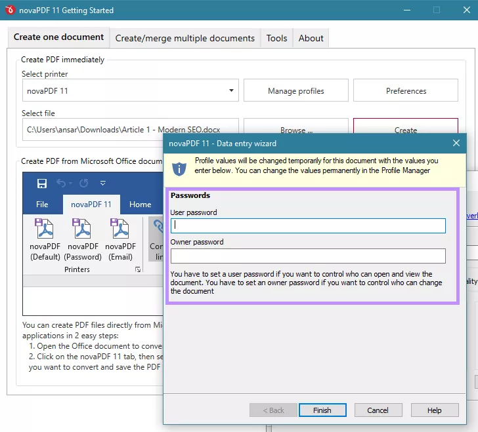
Task: Click the User password input field
Action: pos(308,226)
